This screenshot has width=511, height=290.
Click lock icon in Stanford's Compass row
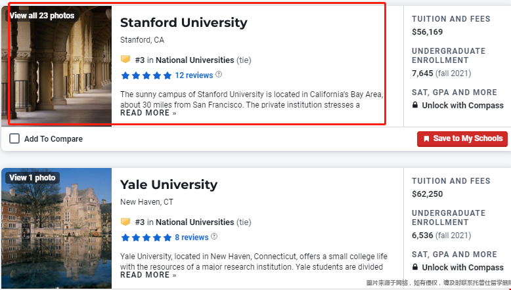[x=415, y=105]
